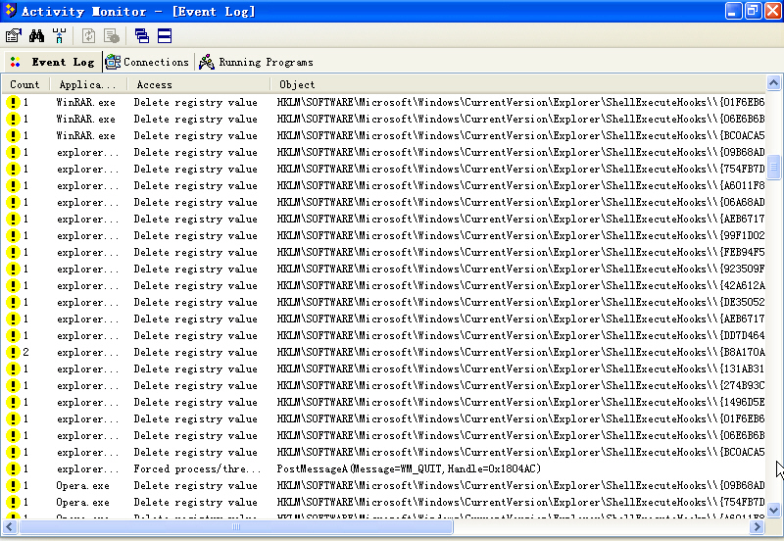The width and height of the screenshot is (784, 541).
Task: Select the WinRAR.exe row ending {06E6B6B
Action: tap(384, 119)
